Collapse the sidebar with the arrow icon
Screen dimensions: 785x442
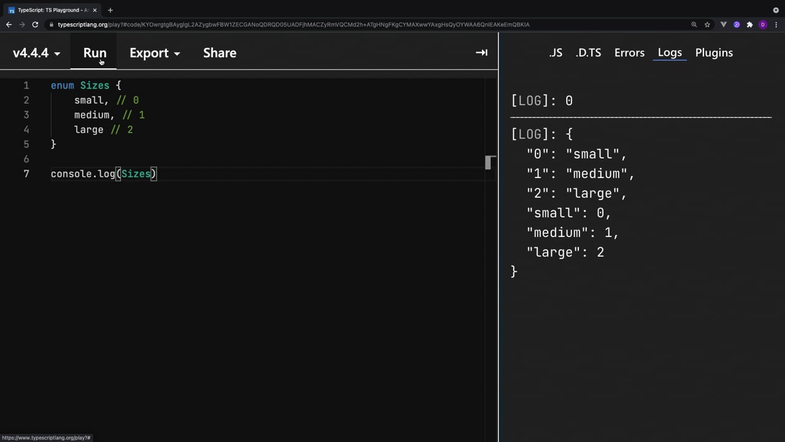[x=481, y=53]
